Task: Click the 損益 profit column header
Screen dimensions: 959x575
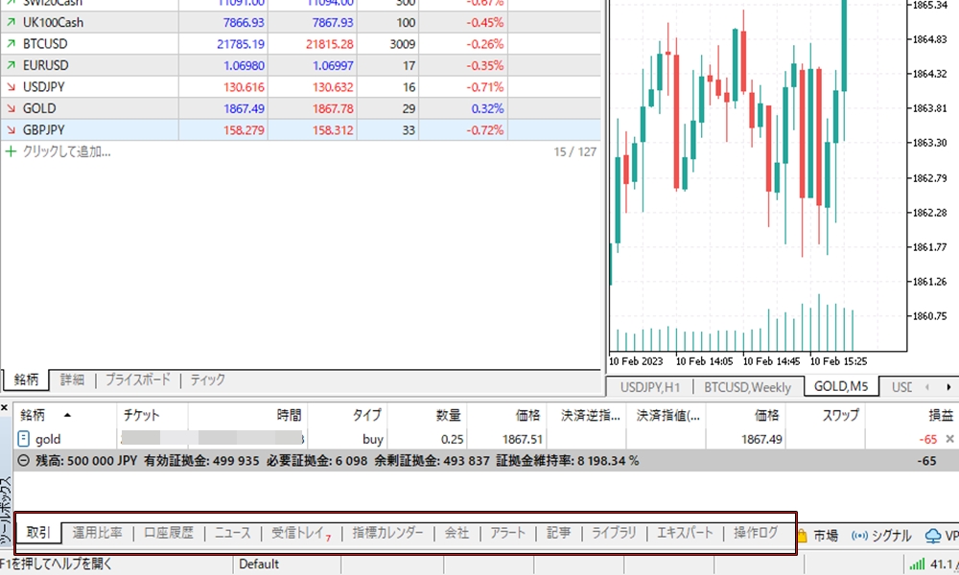Action: 939,415
